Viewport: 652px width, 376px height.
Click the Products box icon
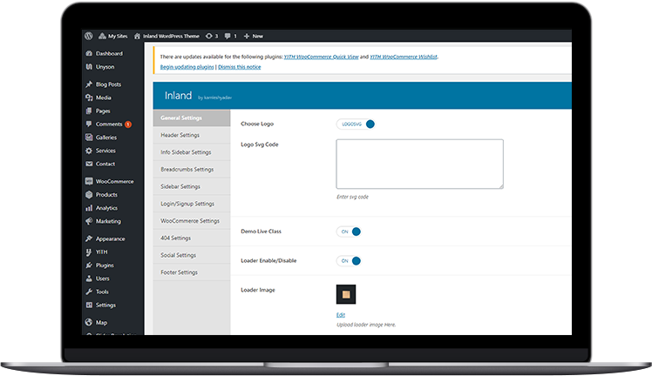pos(89,195)
